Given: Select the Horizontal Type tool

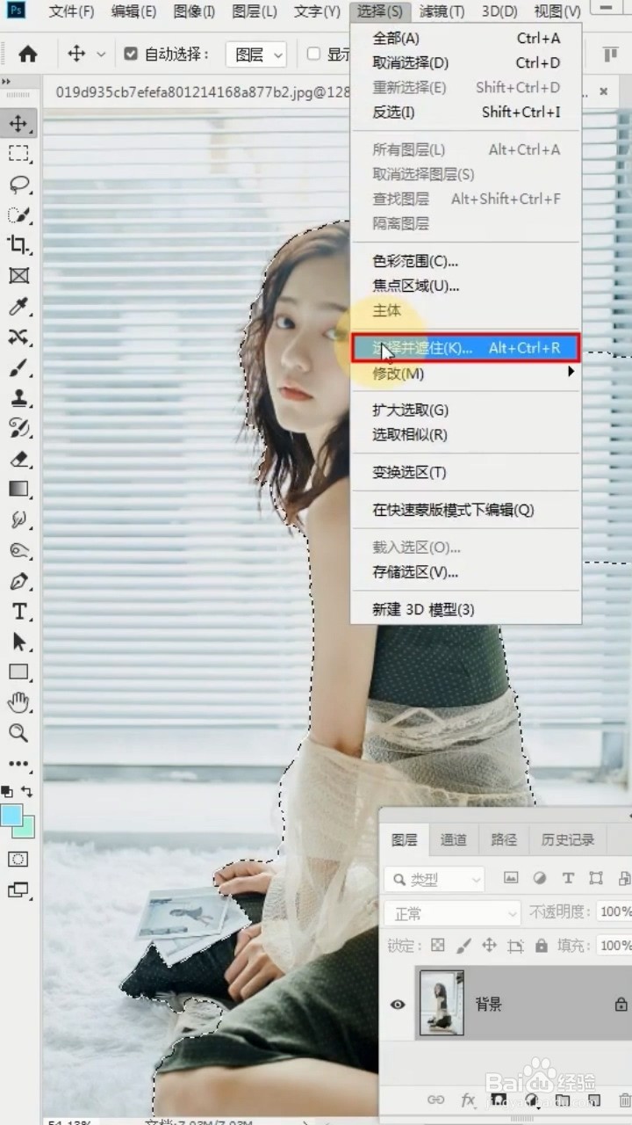Looking at the screenshot, I should tap(18, 611).
